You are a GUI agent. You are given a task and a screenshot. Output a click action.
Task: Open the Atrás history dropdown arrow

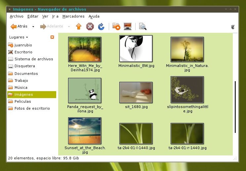point(33,27)
